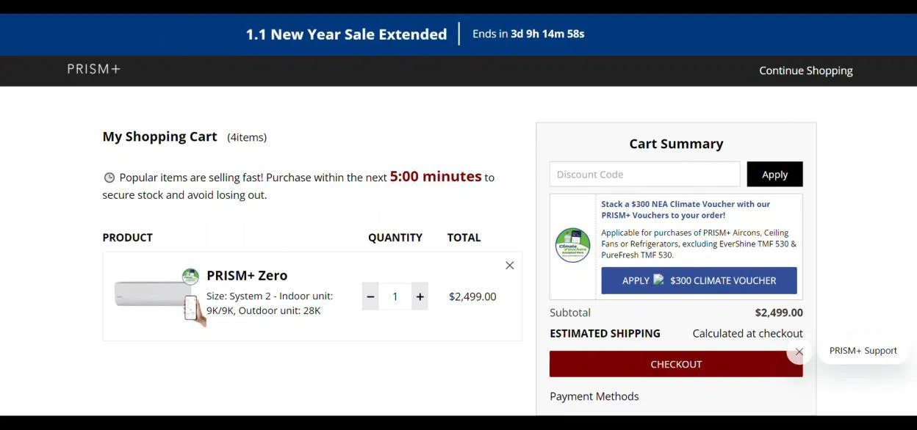
Task: Open the PRISM+ Support chat
Action: pyautogui.click(x=863, y=351)
